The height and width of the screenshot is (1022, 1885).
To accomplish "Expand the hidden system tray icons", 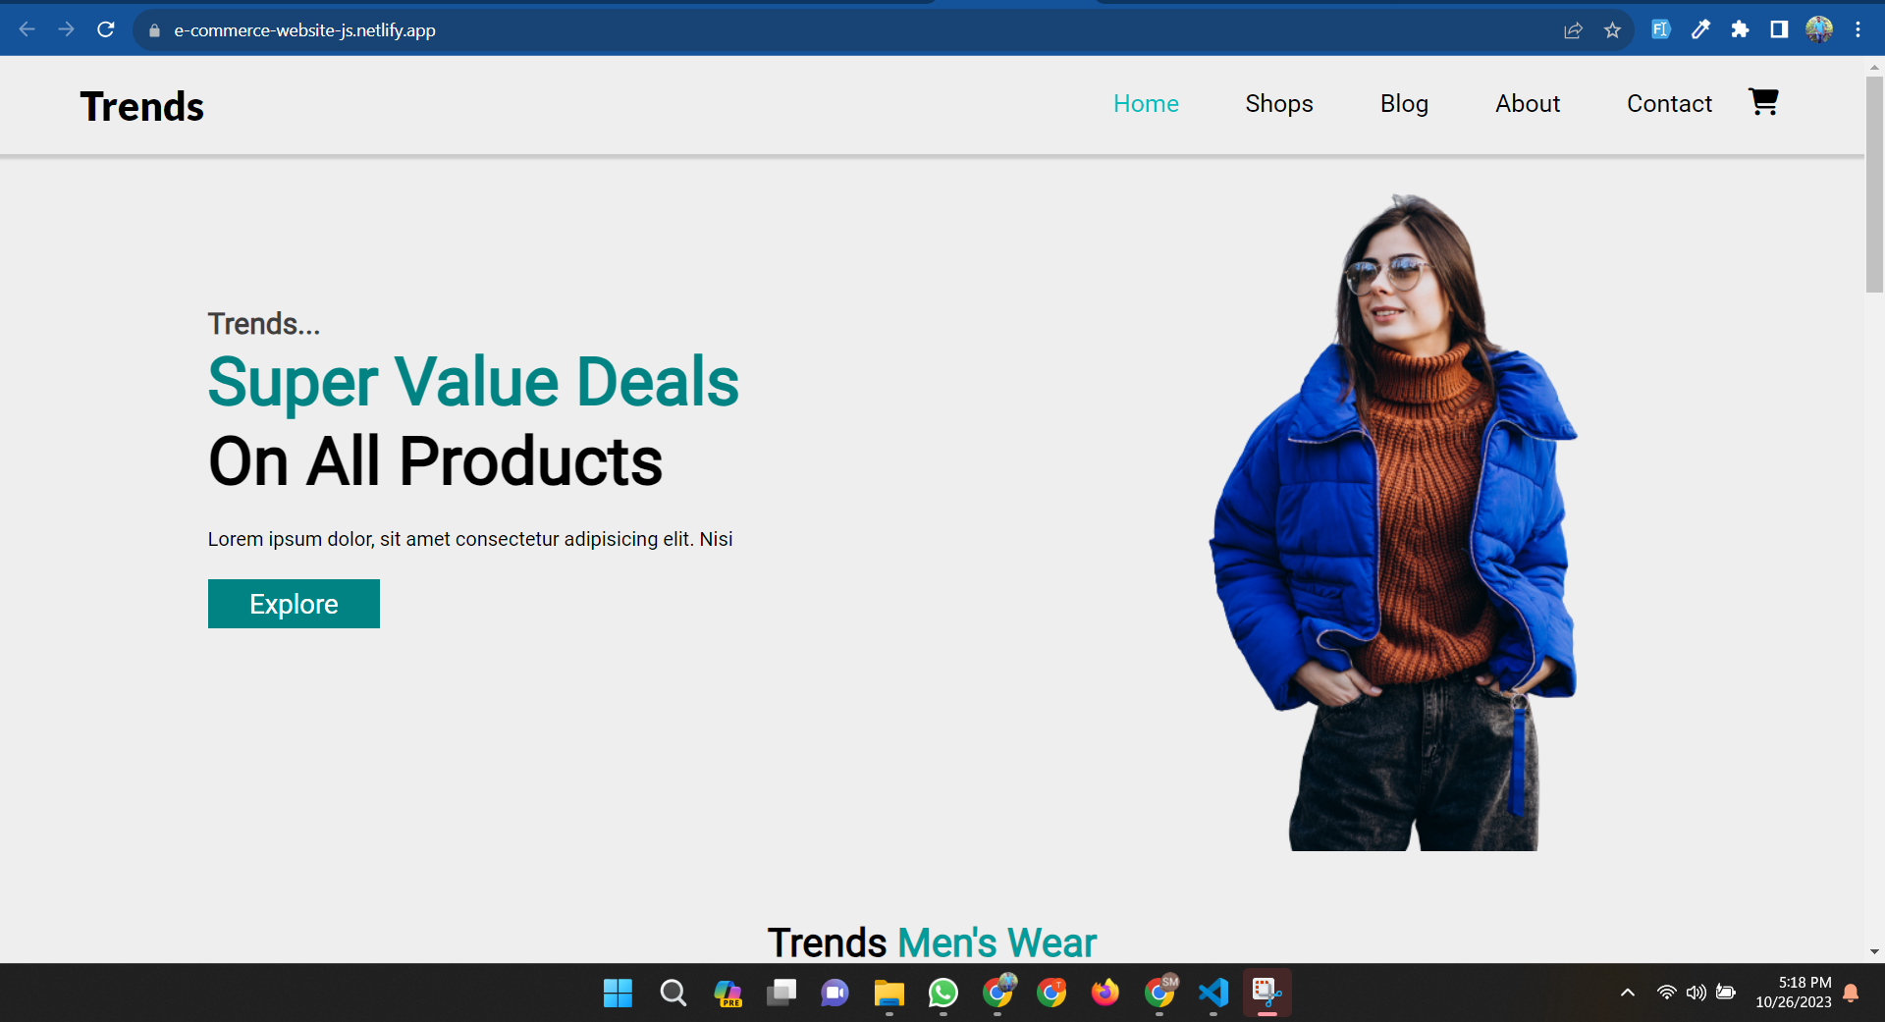I will pyautogui.click(x=1627, y=993).
